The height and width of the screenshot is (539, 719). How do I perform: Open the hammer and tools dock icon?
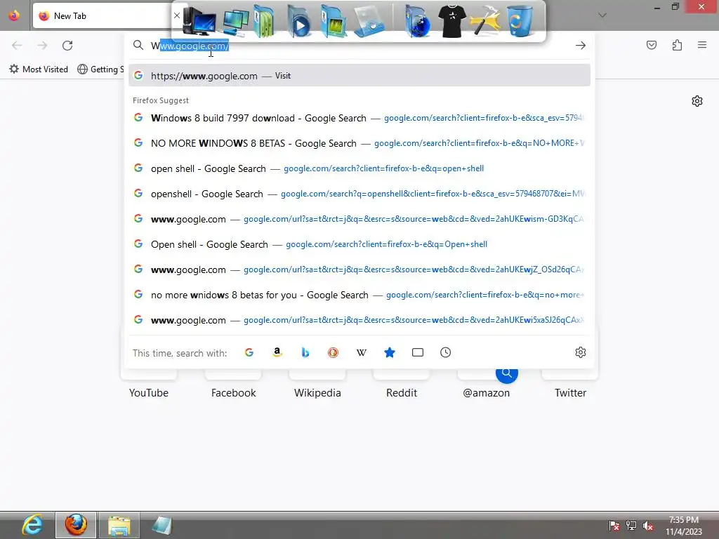pos(485,20)
